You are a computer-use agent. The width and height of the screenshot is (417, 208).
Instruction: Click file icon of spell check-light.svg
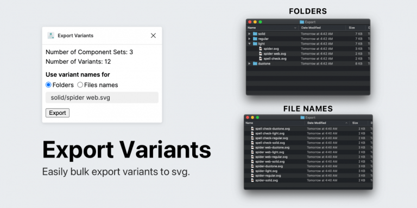252,133
